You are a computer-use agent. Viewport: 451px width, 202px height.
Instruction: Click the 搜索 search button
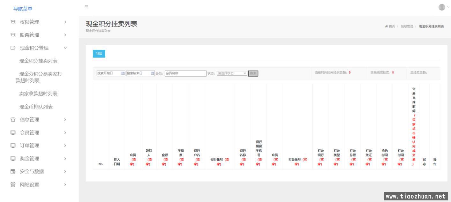pyautogui.click(x=253, y=73)
